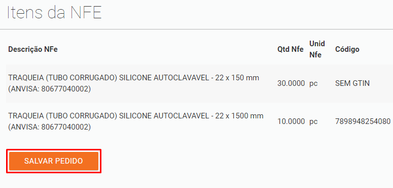Click the word AUTOCLAVAVEL in the first row

(181, 78)
